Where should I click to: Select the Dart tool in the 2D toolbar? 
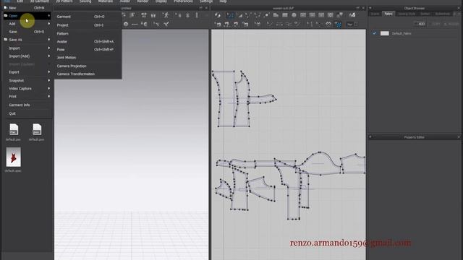(331, 15)
